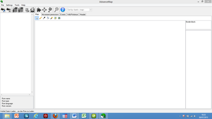
Task: Click the green grid icon in map toolbar
Action: 59,18
